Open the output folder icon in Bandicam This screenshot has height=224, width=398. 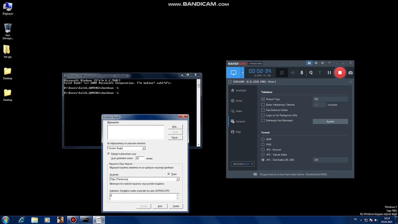pyautogui.click(x=316, y=63)
